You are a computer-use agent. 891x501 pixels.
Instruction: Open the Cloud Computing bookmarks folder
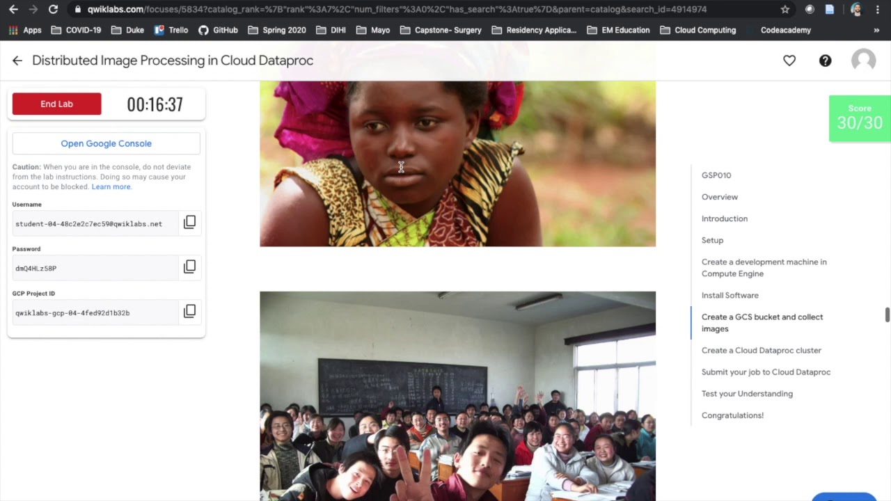tap(697, 31)
